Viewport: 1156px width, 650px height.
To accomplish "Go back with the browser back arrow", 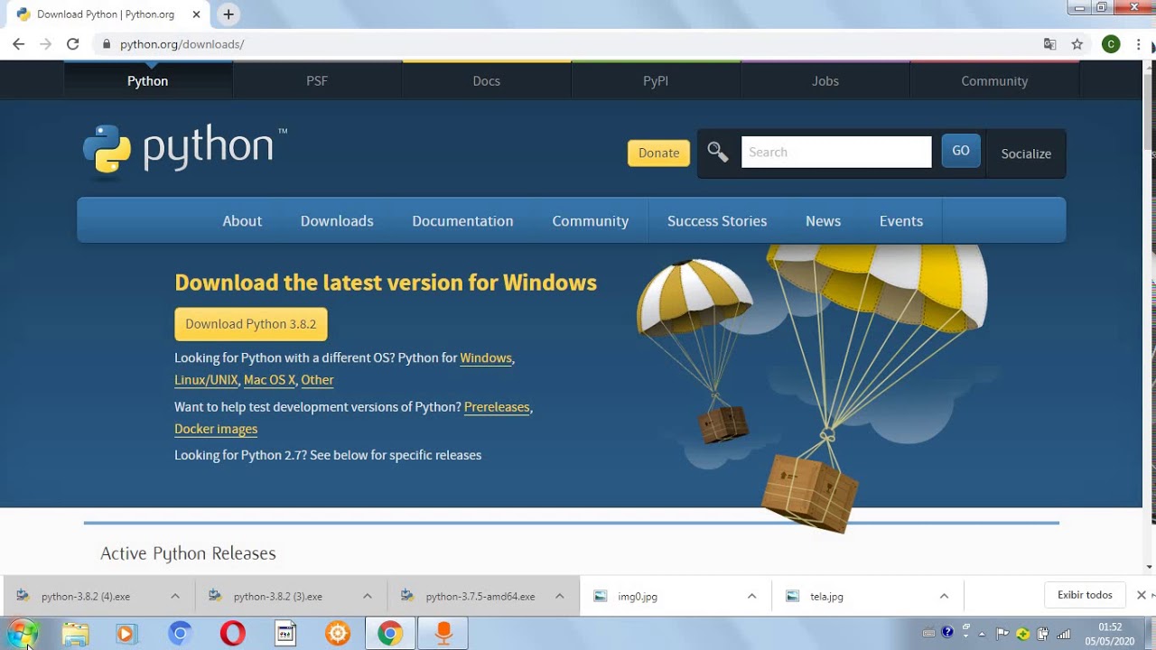I will (18, 43).
